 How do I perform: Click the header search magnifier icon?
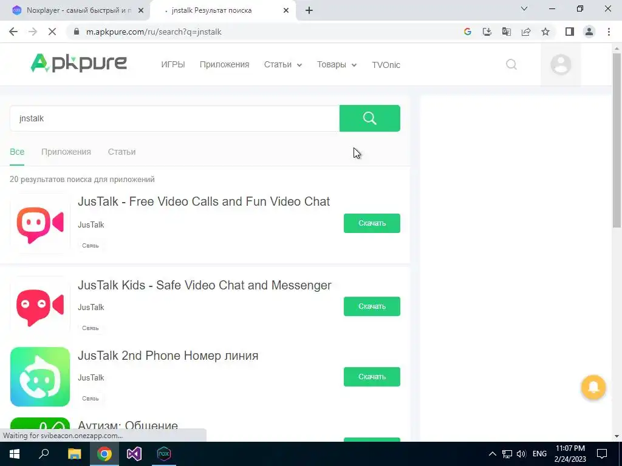(511, 64)
